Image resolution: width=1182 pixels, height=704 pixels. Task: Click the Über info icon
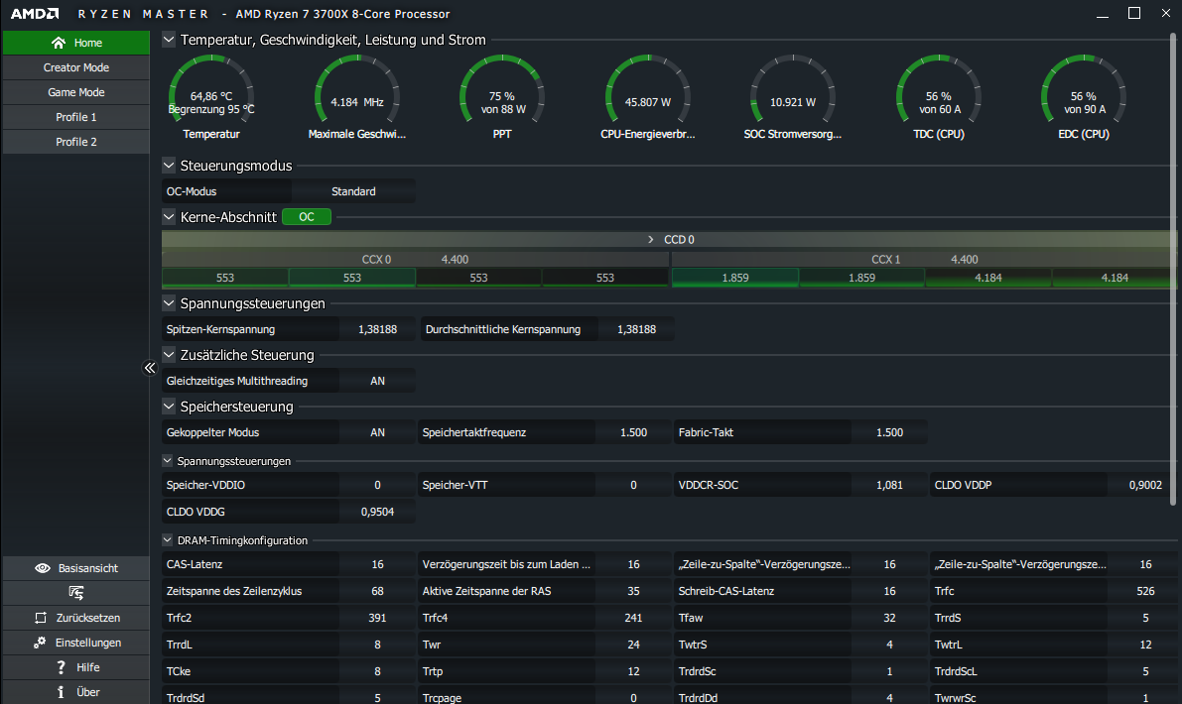click(62, 693)
